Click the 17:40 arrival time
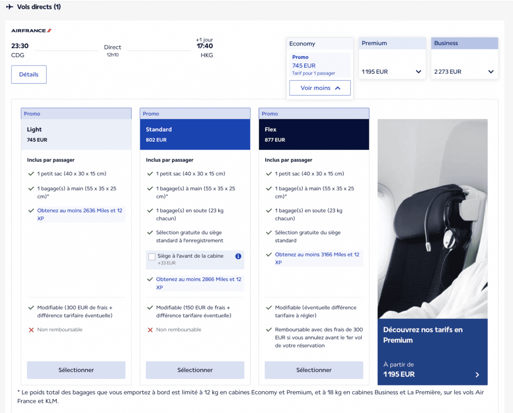 click(205, 46)
